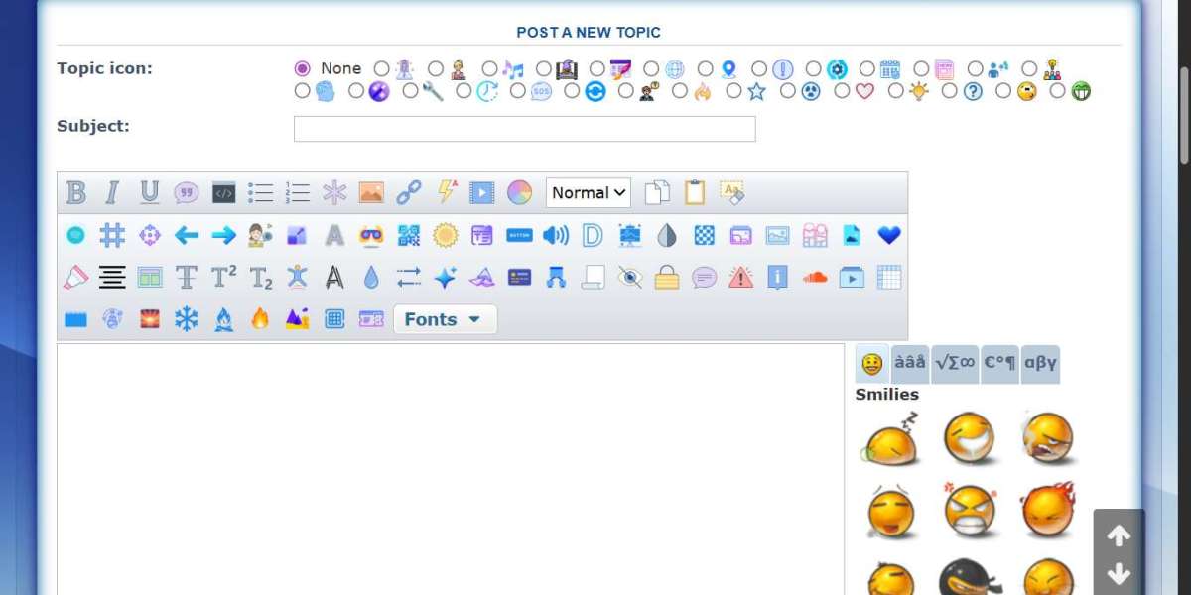Apply bold formatting in the editor toolbar

[76, 192]
